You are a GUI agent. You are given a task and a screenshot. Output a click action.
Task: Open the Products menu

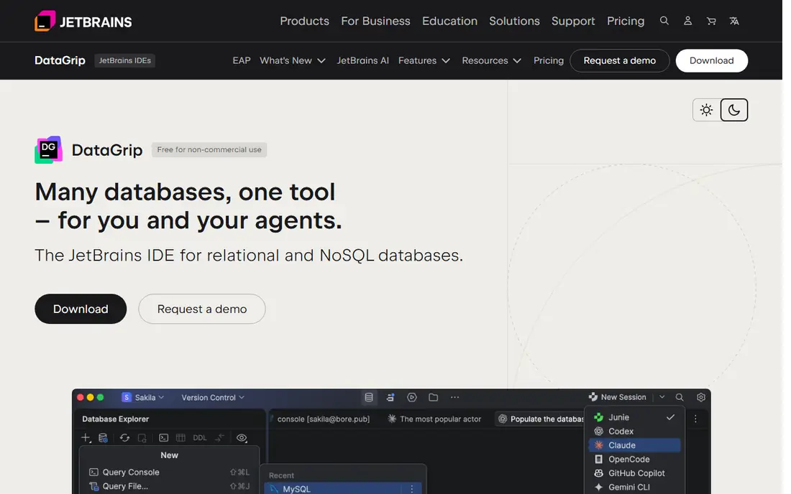pos(304,21)
